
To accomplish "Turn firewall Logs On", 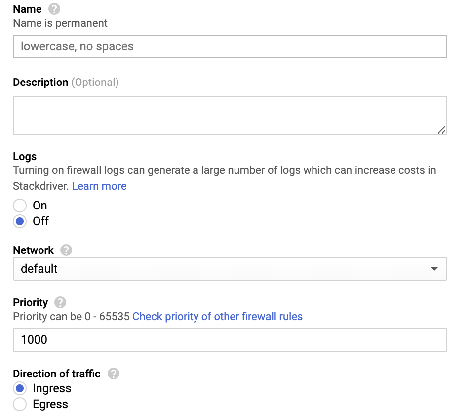I will click(20, 206).
